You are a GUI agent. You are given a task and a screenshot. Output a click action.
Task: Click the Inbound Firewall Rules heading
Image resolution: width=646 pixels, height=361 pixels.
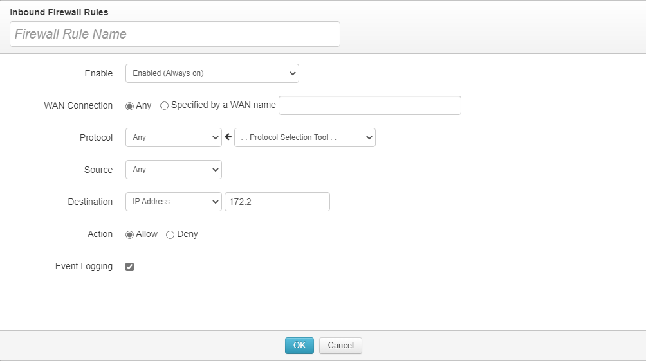point(59,12)
